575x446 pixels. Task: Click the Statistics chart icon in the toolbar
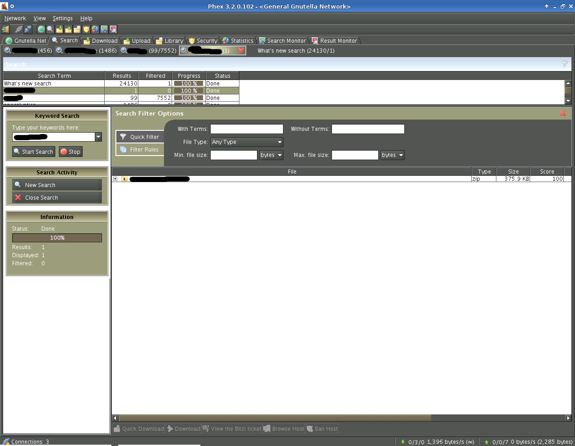tap(95, 29)
